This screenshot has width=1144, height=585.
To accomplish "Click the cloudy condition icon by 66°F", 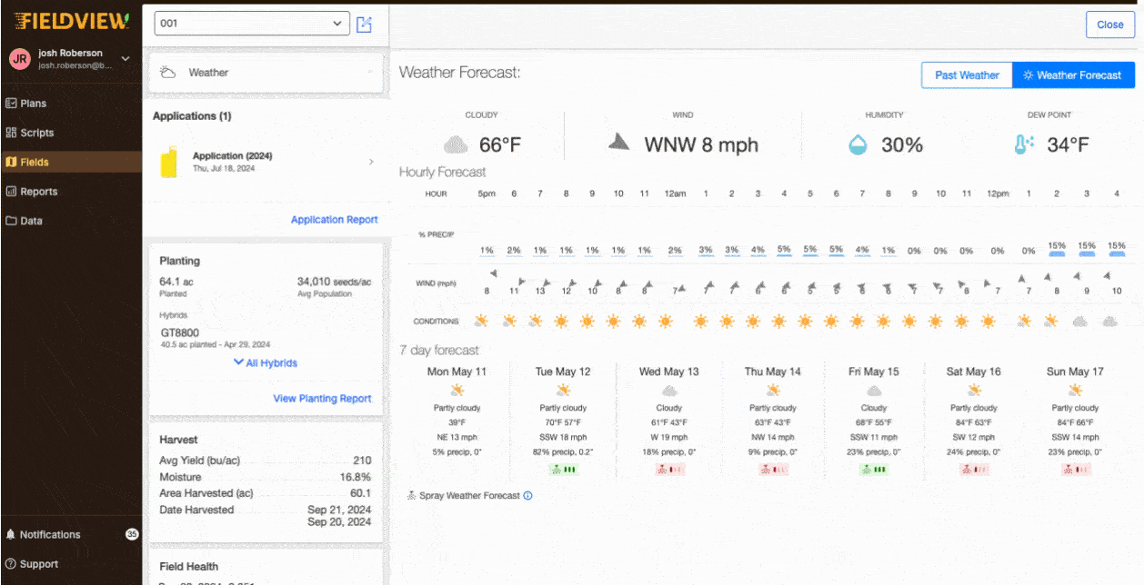I will click(x=456, y=144).
